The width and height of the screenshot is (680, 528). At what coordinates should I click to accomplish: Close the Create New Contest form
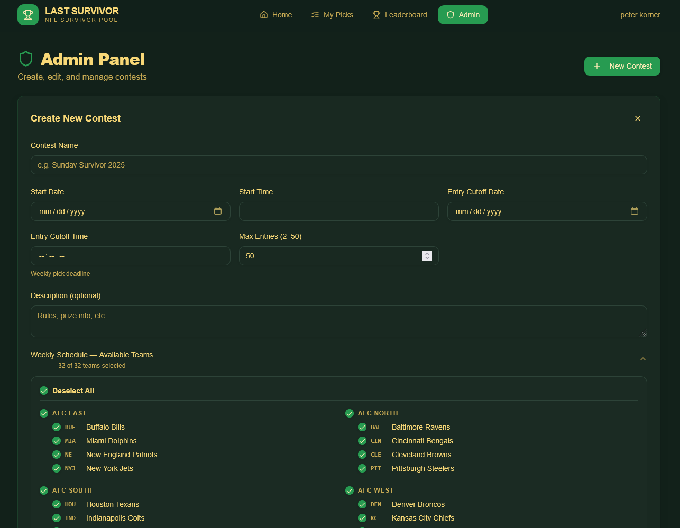pos(638,118)
